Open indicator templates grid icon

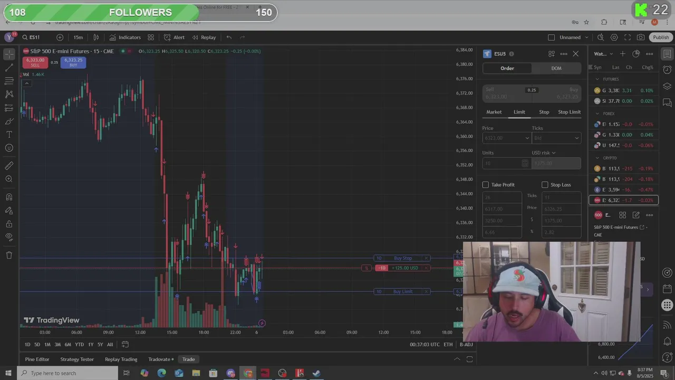(151, 37)
